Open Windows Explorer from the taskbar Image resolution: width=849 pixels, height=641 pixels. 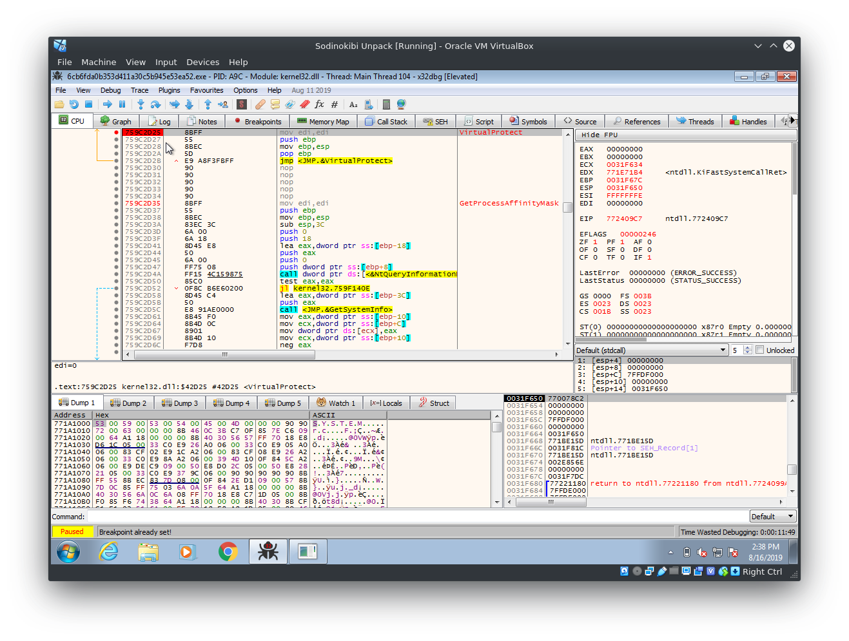[148, 552]
